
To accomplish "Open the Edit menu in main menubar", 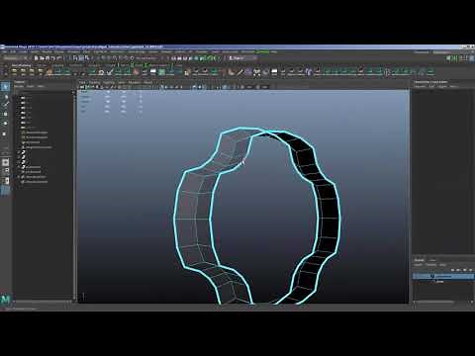I will [x=13, y=52].
